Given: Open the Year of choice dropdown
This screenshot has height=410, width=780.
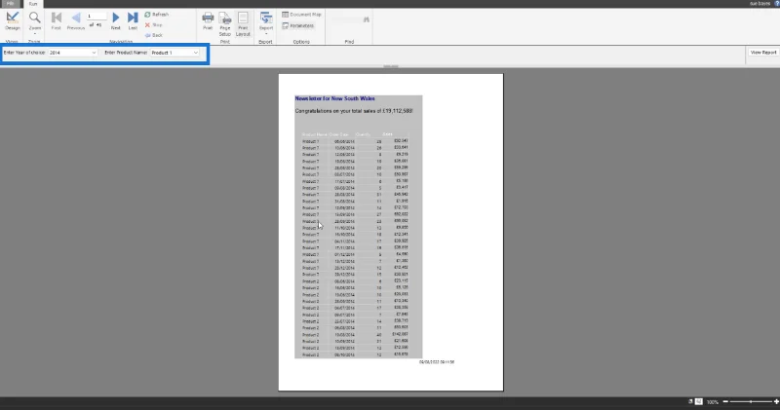Looking at the screenshot, I should [72, 53].
